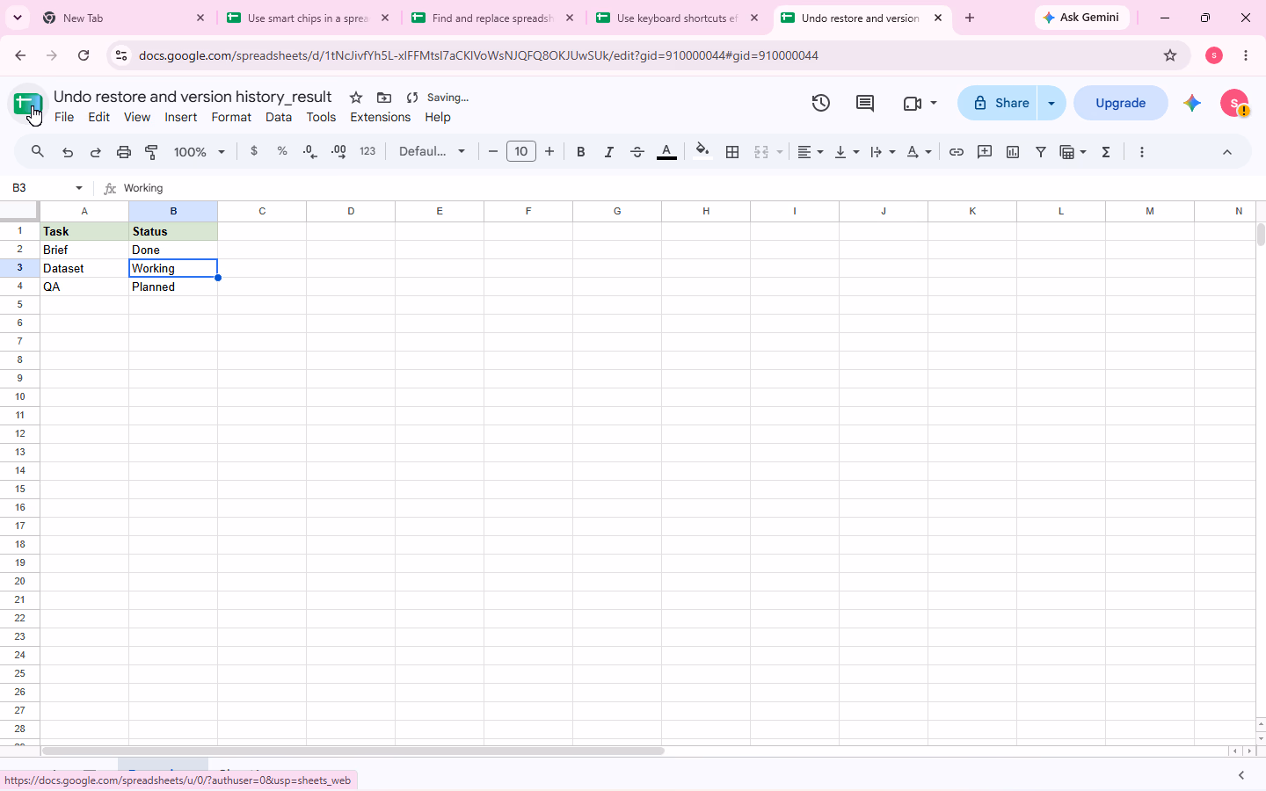Insert a link
This screenshot has width=1266, height=791.
(957, 152)
